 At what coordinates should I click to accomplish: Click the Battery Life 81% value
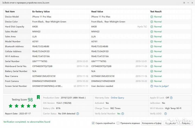click(x=58, y=108)
